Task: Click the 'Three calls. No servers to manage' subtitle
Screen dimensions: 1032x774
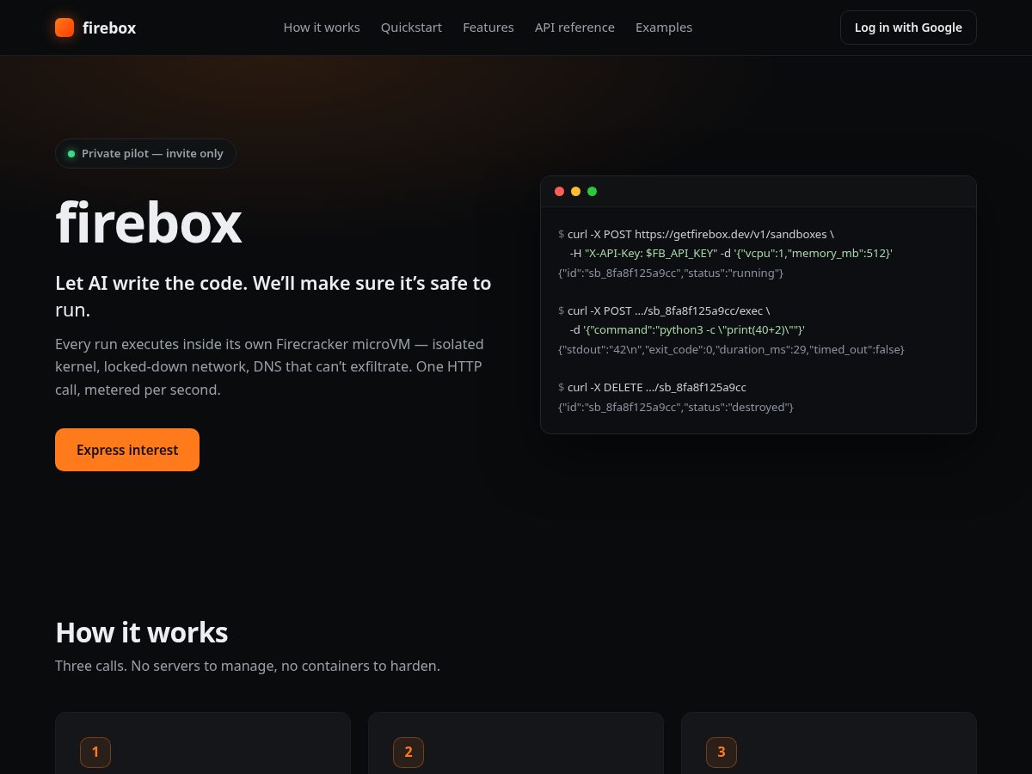Action: click(x=248, y=666)
